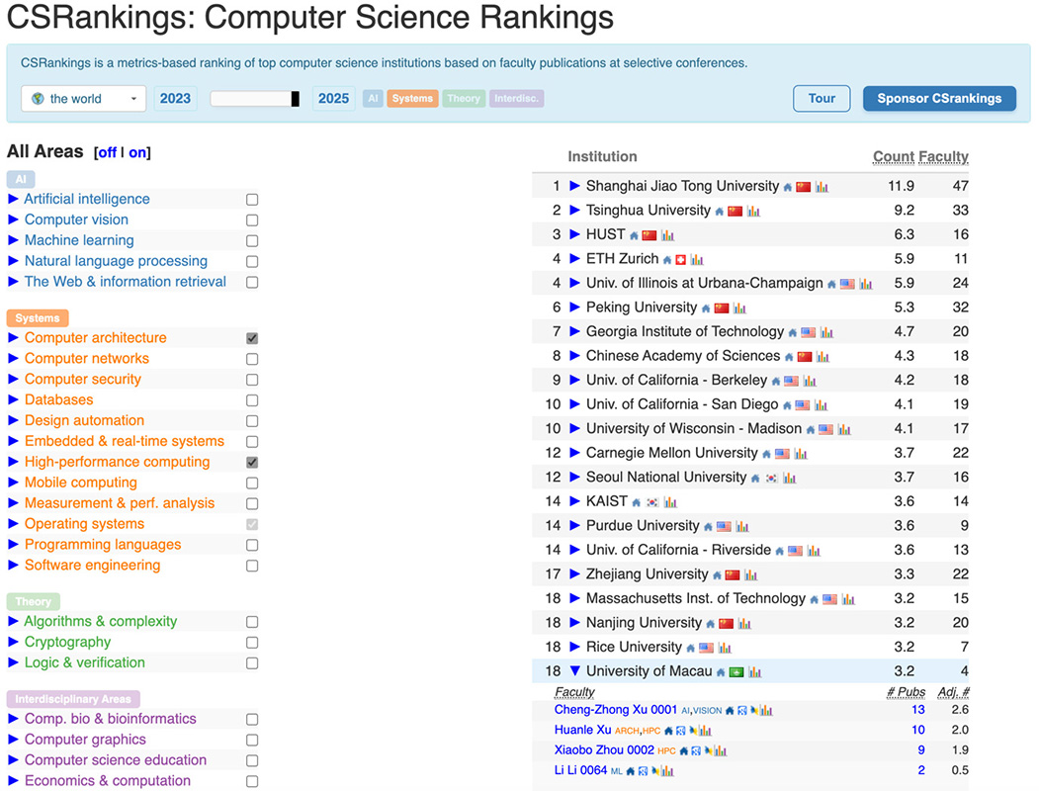The height and width of the screenshot is (791, 1039).
Task: Click the bar chart icon next to ETH Zurich
Action: (x=697, y=259)
